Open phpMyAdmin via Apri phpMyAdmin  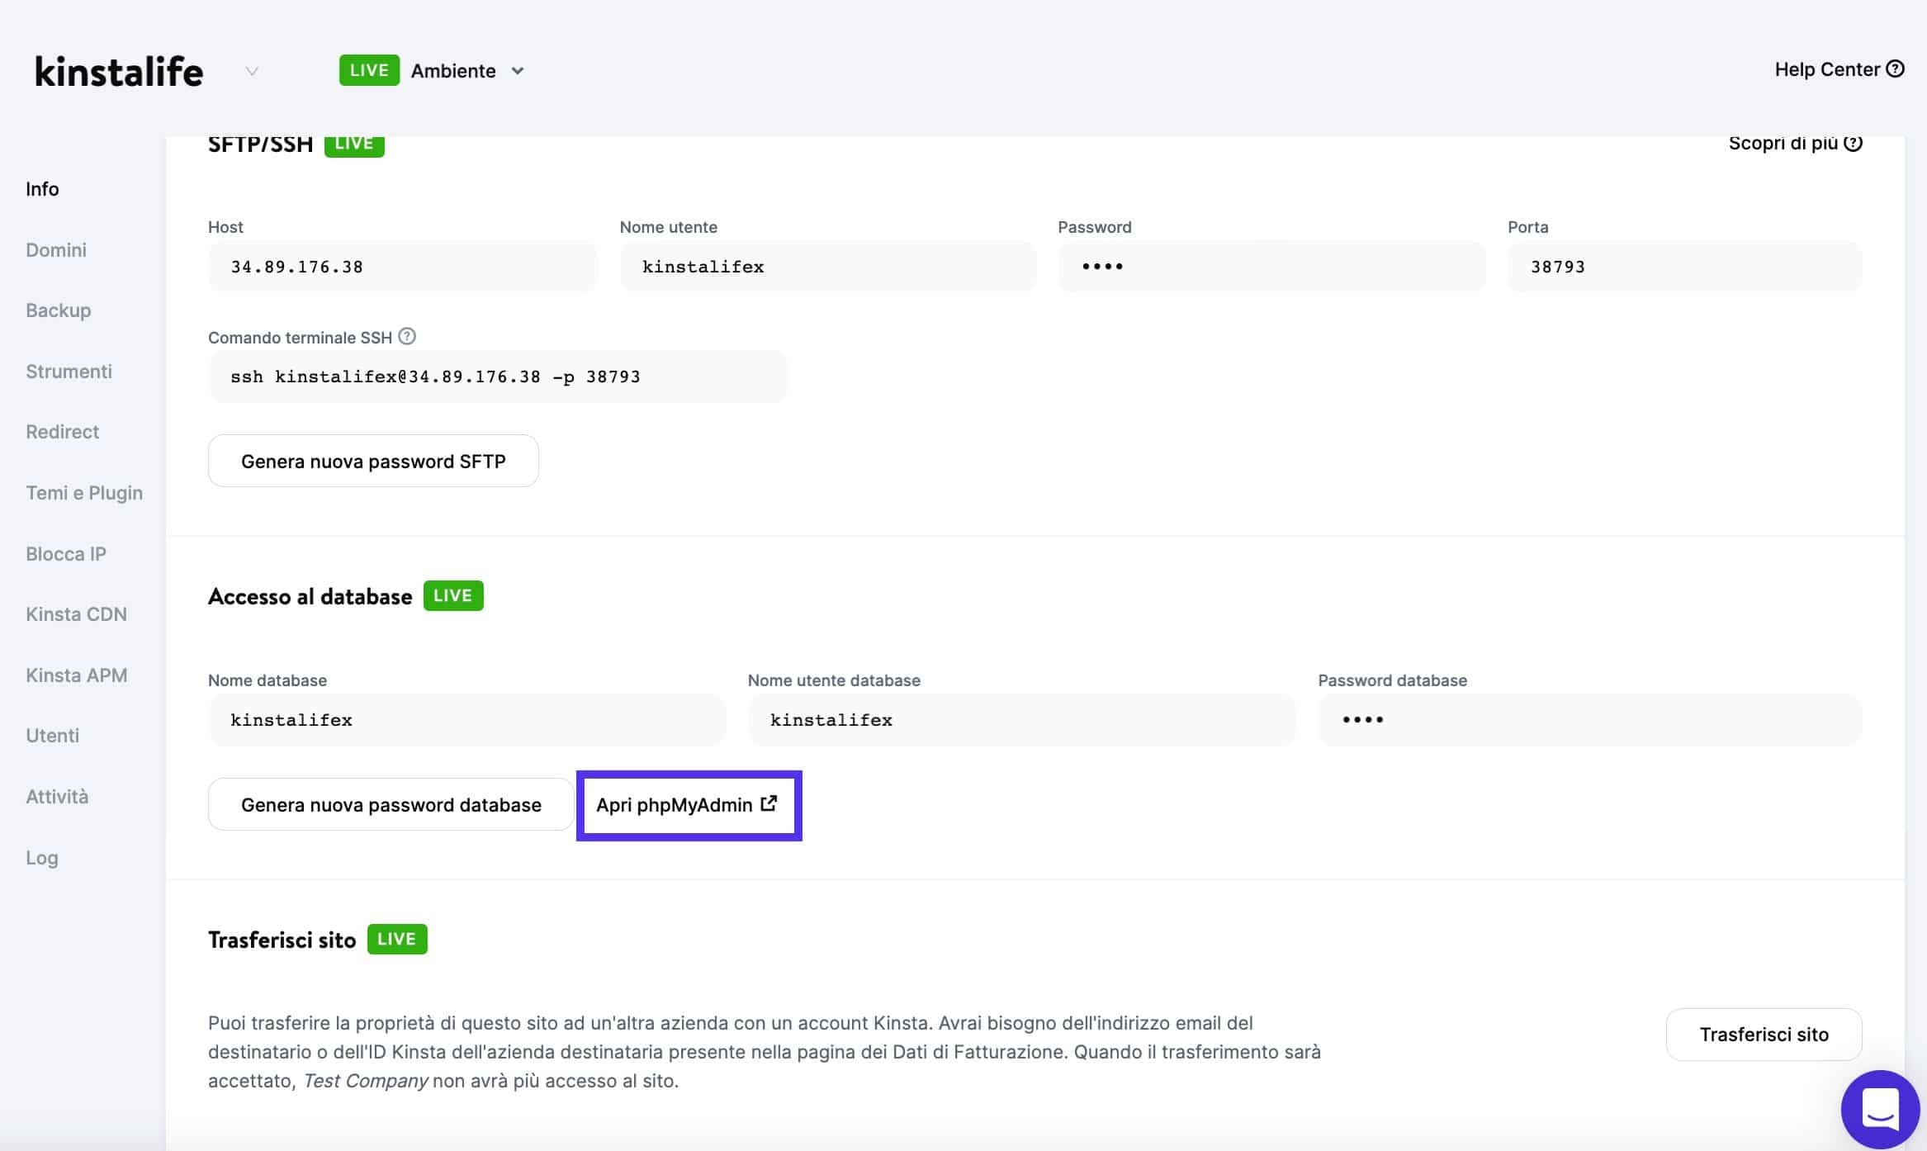tap(689, 804)
